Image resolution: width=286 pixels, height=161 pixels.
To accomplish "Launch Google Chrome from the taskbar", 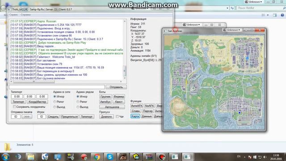I will click(x=97, y=157).
